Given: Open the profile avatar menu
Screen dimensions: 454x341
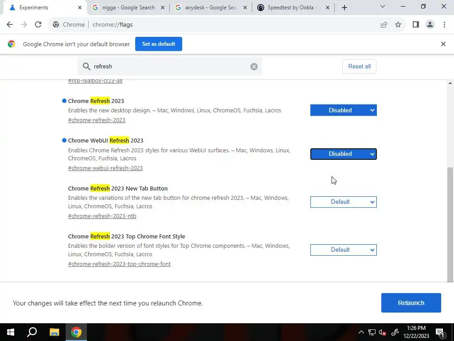Looking at the screenshot, I should pyautogui.click(x=430, y=25).
